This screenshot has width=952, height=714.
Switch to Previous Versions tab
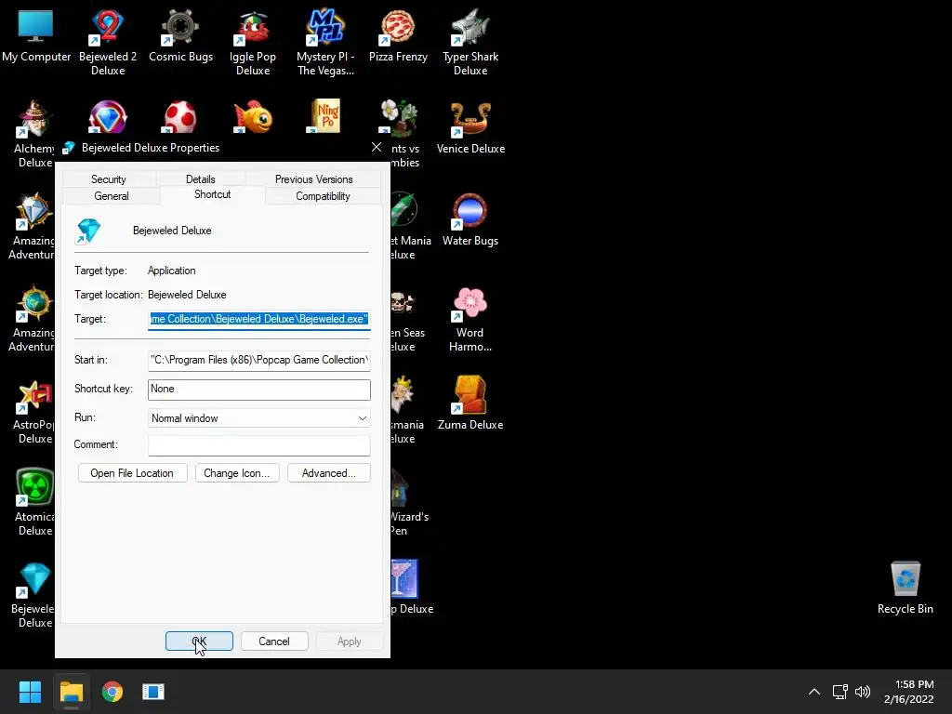[x=313, y=179]
